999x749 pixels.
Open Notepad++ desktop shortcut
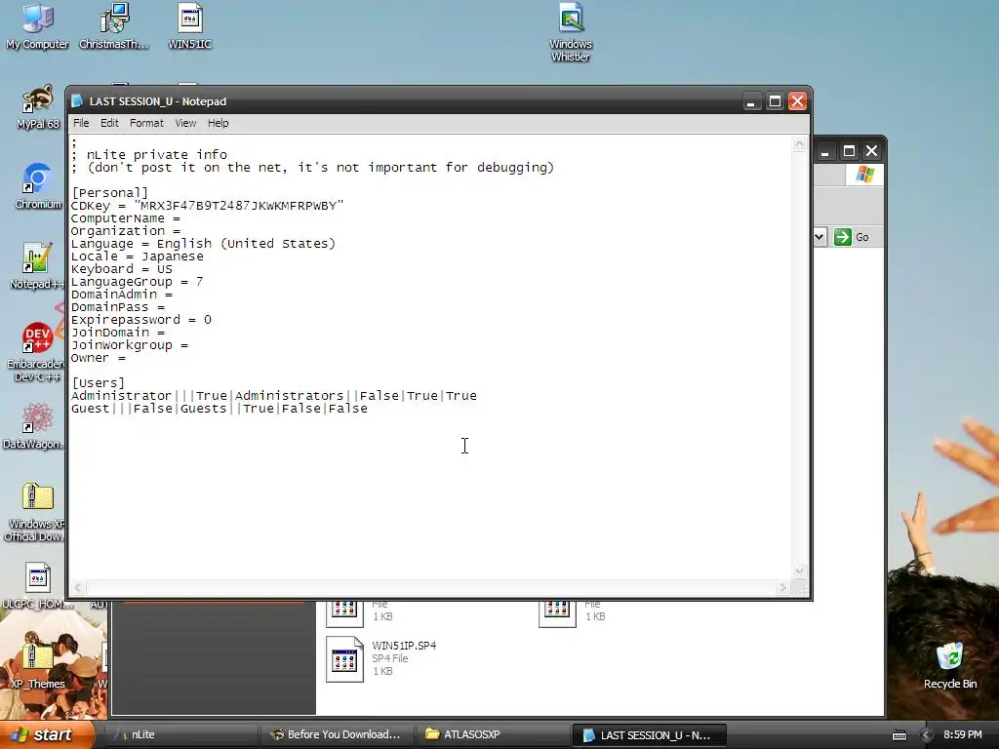(37, 266)
